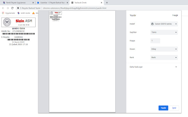188x117 pixels.
Task: Open the Sayfalar Tümü dropdown
Action: coord(164,32)
